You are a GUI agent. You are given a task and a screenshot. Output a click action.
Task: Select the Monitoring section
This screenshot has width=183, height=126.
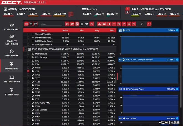point(12,66)
